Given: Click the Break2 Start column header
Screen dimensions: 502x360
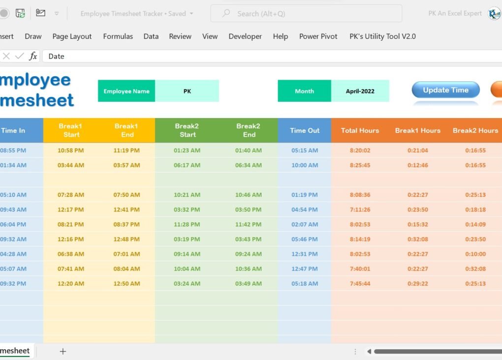Looking at the screenshot, I should pyautogui.click(x=187, y=130).
